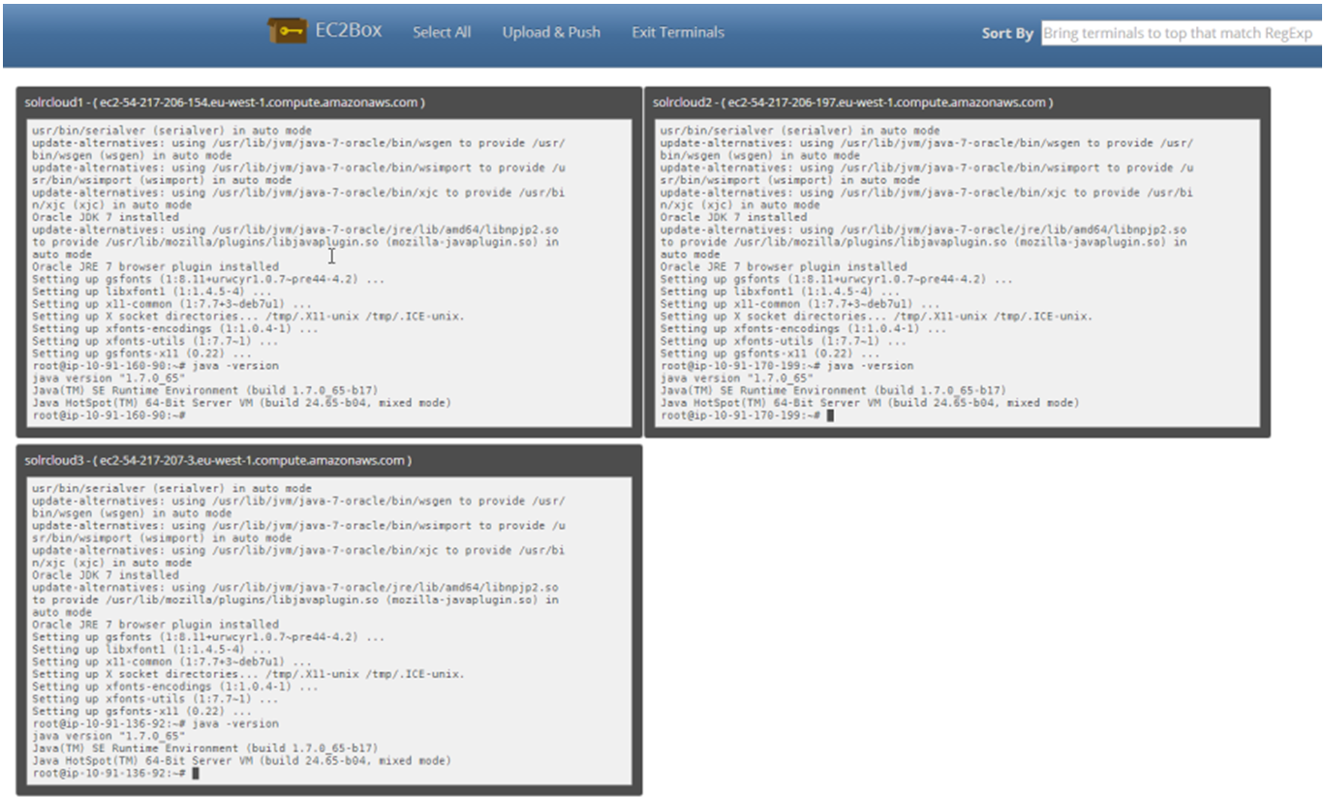Screen dimensions: 1324x797
Task: Click the EC2Box key logo icon
Action: [x=287, y=31]
